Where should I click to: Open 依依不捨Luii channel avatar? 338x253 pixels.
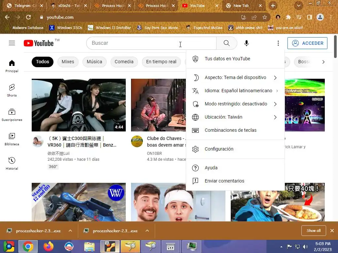coord(38,141)
